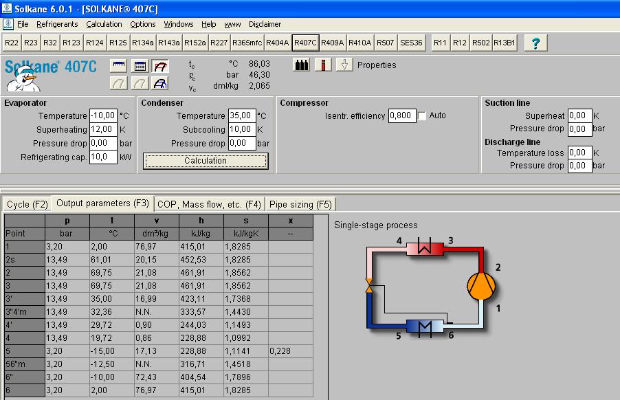Click the orange expansion valve symbol in diagram
This screenshot has width=620, height=400.
click(x=369, y=285)
